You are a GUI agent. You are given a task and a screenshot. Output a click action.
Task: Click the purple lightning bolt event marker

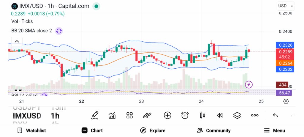pyautogui.click(x=249, y=85)
